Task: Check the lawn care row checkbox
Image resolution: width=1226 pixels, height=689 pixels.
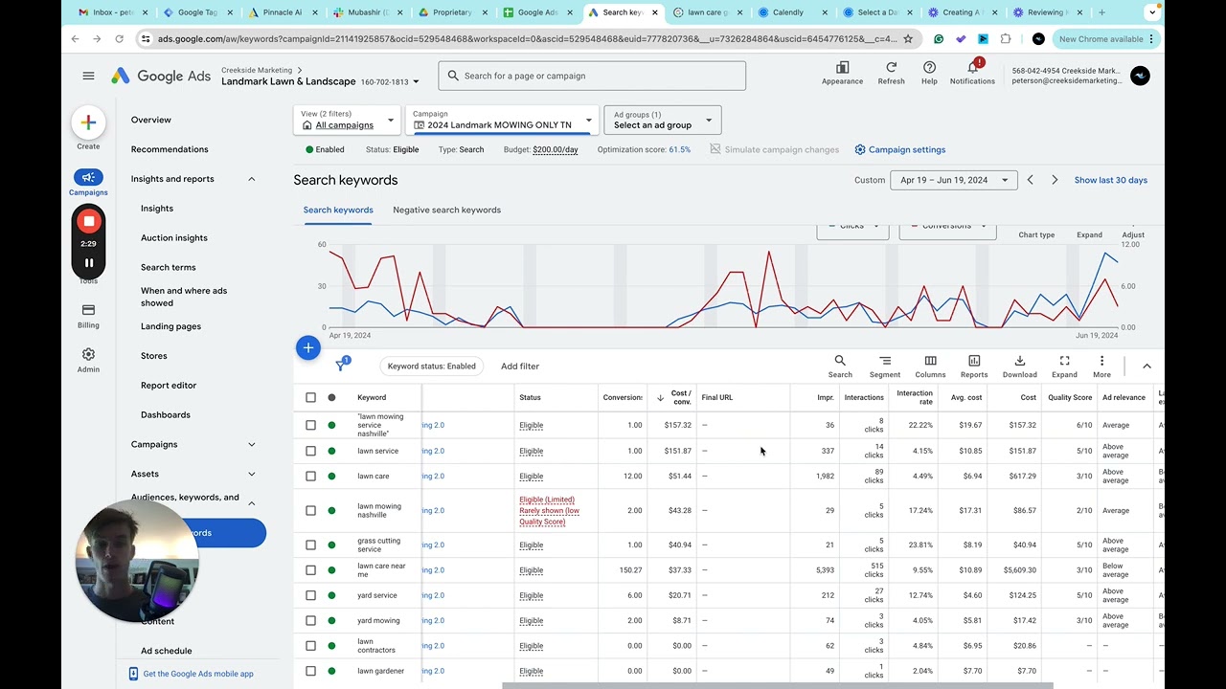Action: tap(310, 476)
